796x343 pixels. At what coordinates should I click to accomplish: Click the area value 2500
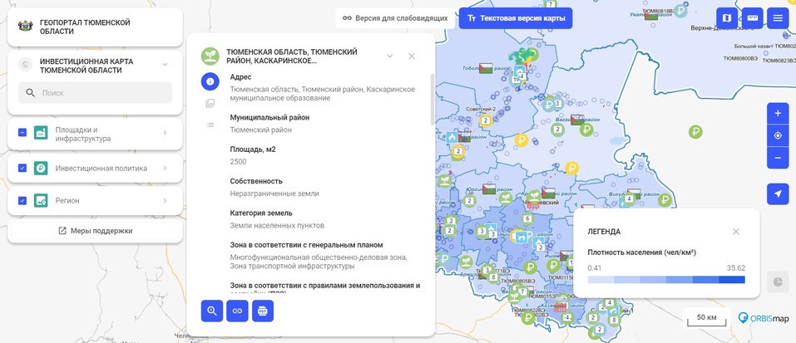point(238,162)
